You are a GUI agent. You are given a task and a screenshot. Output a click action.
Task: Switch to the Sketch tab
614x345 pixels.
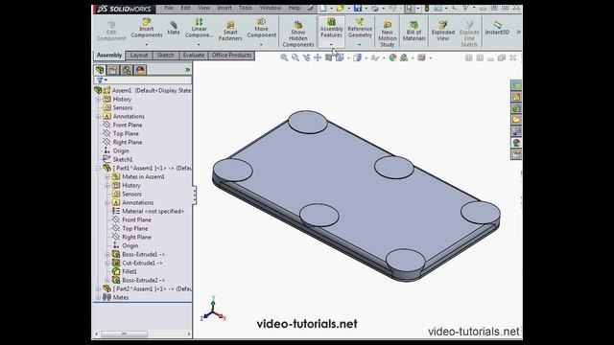(166, 56)
